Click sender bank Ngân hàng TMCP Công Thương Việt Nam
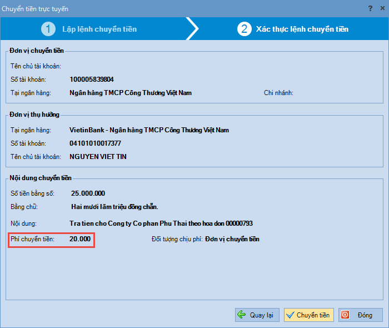This screenshot has height=328, width=389. 131,93
